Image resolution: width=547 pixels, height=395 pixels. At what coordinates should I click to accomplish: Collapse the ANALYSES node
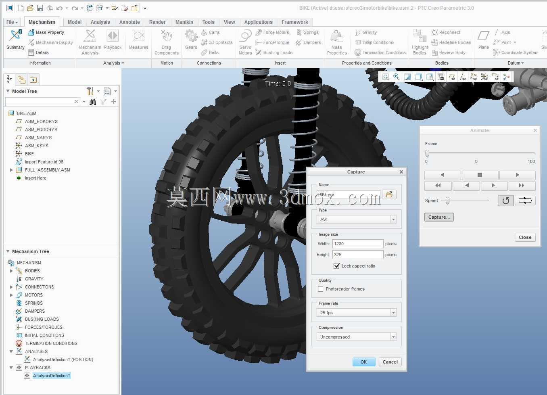11,351
